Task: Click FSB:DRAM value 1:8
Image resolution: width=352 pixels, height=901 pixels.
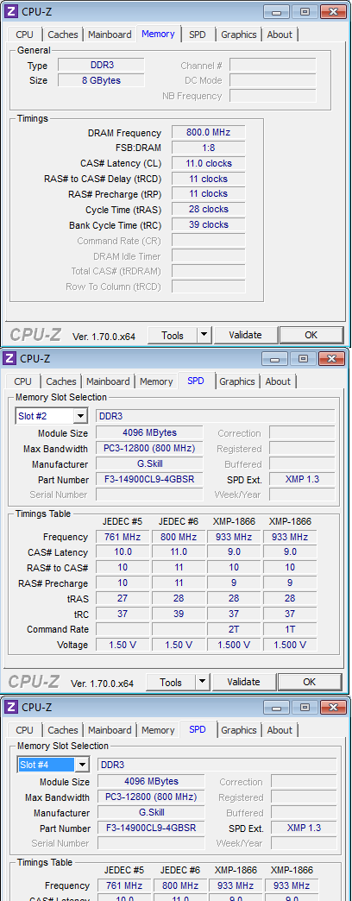Action: [209, 148]
